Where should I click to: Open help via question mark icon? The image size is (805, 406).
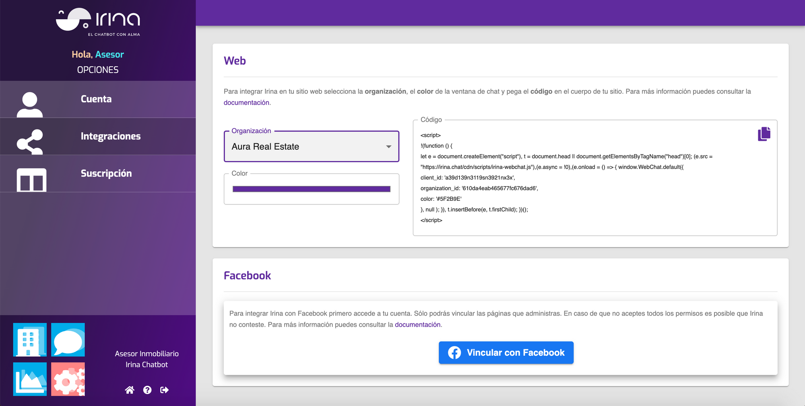147,390
